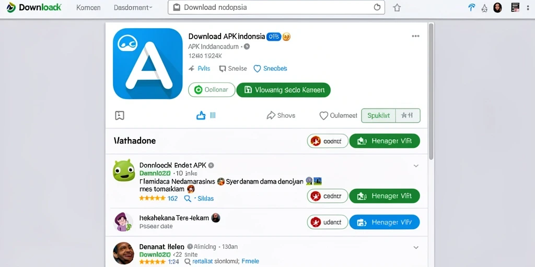Screen dimensions: 535x267
Task: Select the star tab next to Spukilut
Action: click(408, 115)
